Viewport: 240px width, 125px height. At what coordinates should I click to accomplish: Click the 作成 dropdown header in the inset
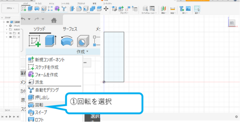pos(82,52)
